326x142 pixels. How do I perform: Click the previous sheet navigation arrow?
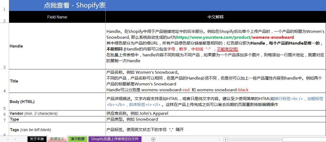[8, 139]
